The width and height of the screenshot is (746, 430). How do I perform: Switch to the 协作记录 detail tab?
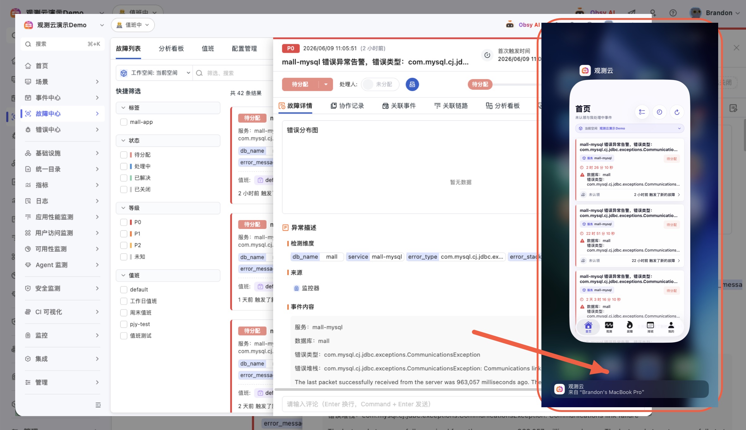347,106
